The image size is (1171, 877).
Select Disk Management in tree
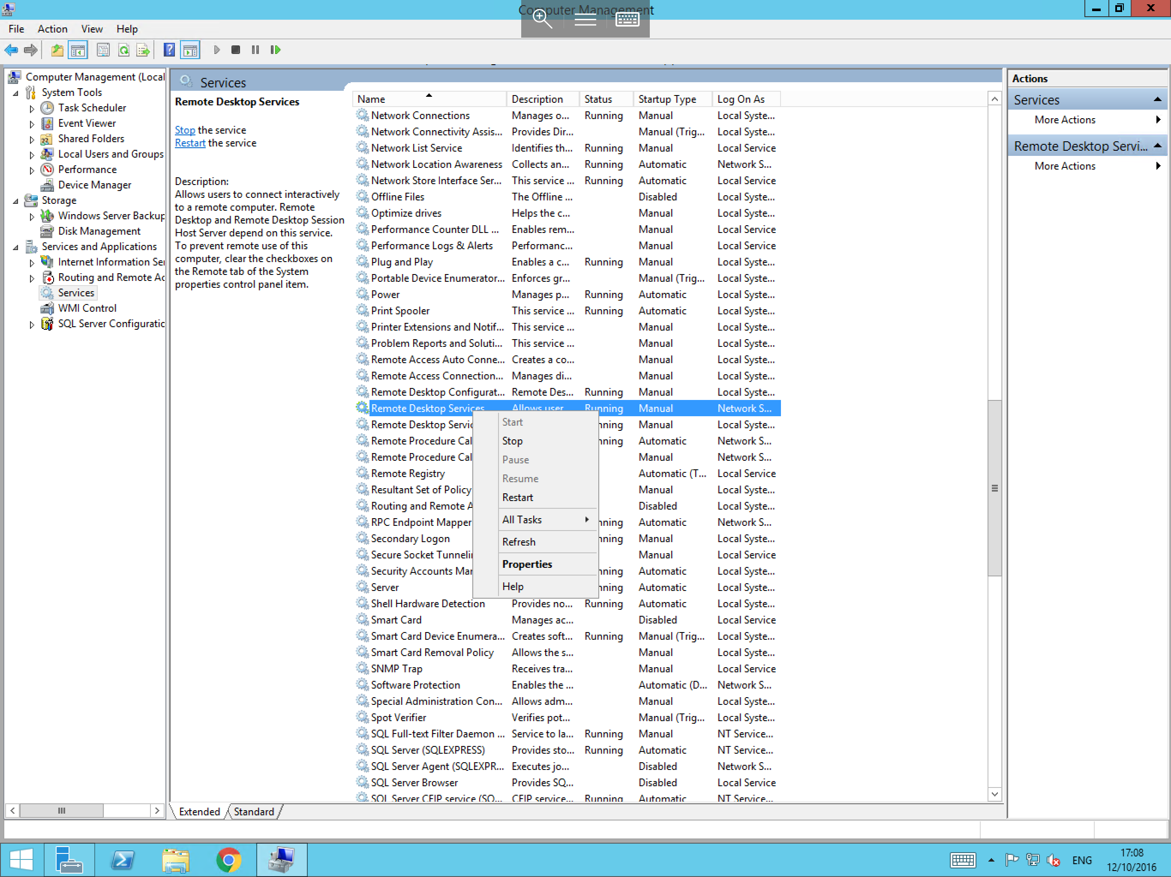(99, 231)
